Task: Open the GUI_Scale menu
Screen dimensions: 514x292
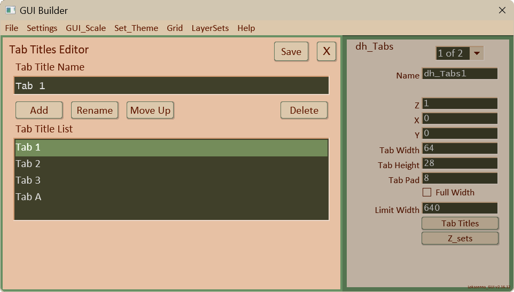Action: click(85, 28)
